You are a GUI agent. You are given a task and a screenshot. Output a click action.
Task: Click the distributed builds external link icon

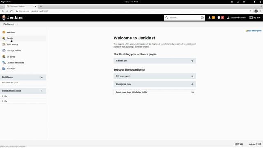click(192, 92)
